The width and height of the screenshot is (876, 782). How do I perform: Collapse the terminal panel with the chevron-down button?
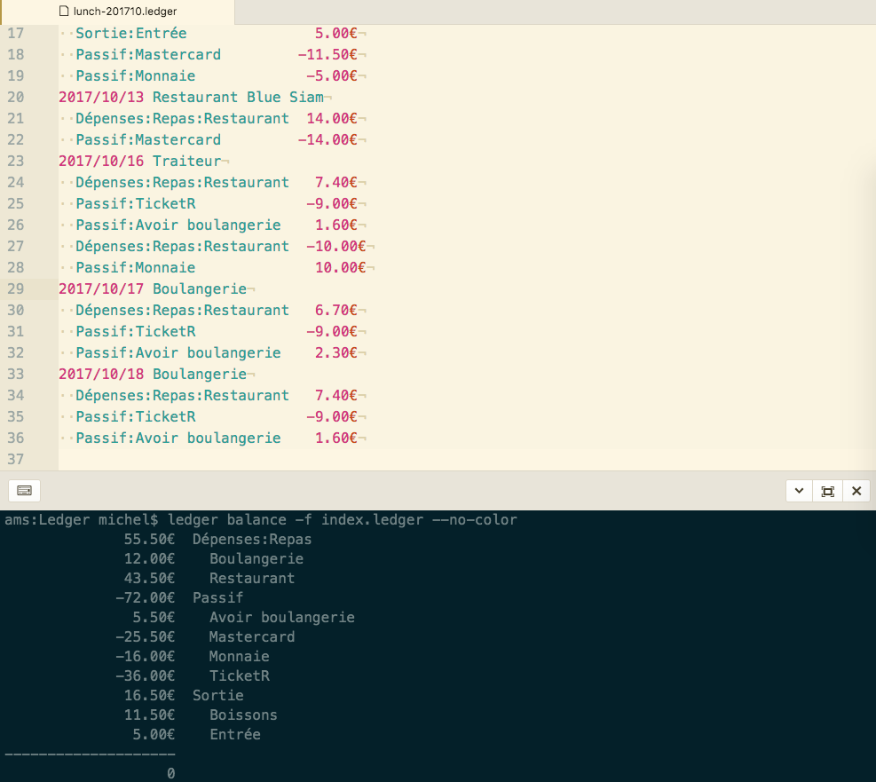[x=799, y=491]
